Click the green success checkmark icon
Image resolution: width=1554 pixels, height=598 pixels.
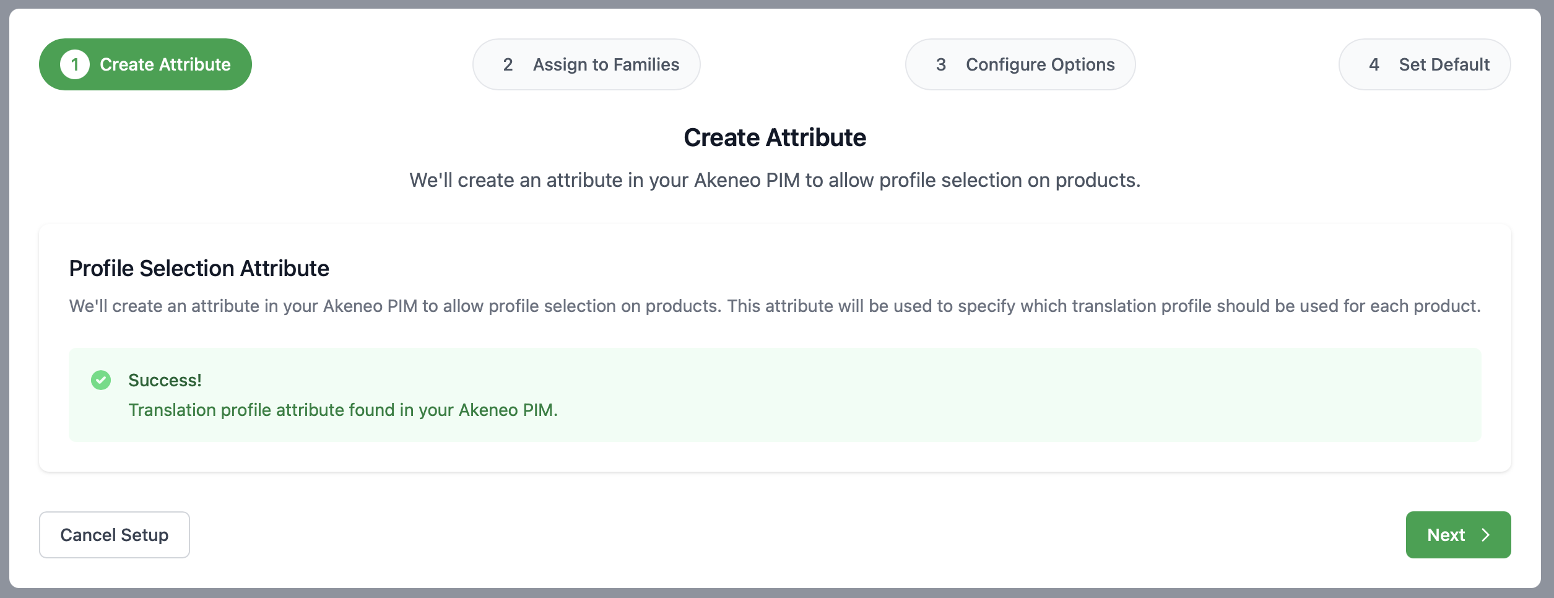coord(101,380)
